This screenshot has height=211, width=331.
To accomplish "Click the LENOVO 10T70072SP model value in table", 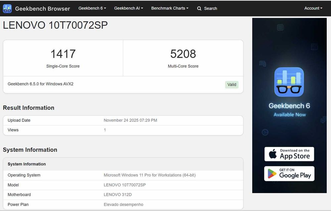I will click(x=124, y=185).
